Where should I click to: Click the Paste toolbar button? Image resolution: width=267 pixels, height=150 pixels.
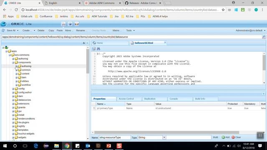tap(59, 30)
